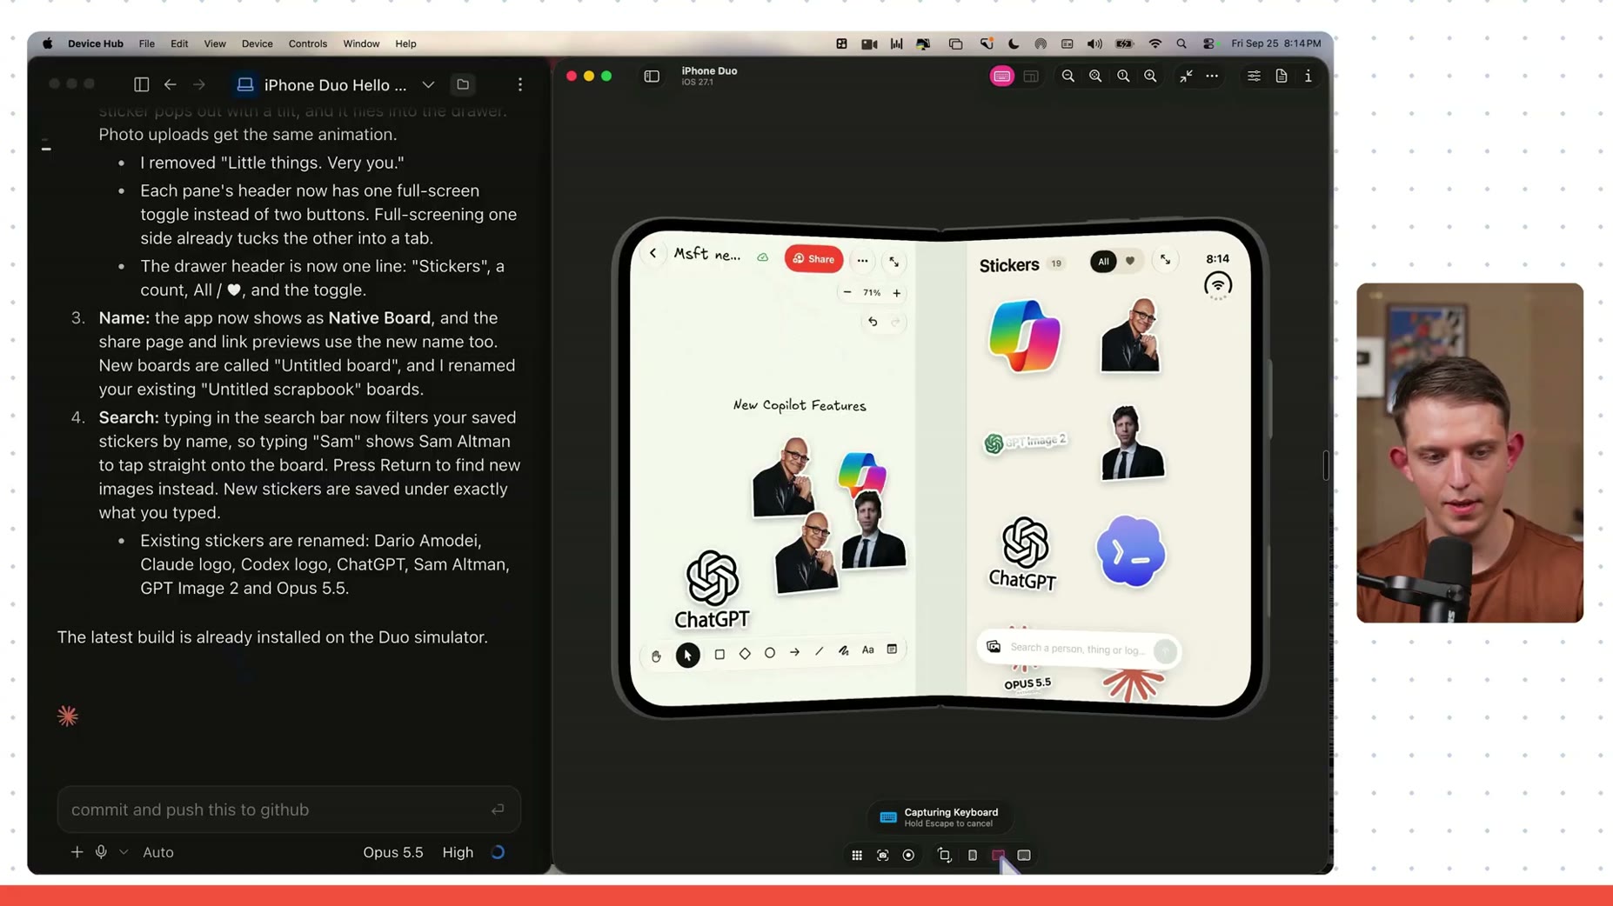Image resolution: width=1613 pixels, height=906 pixels.
Task: Increase board zoom with the plus button
Action: pyautogui.click(x=897, y=293)
